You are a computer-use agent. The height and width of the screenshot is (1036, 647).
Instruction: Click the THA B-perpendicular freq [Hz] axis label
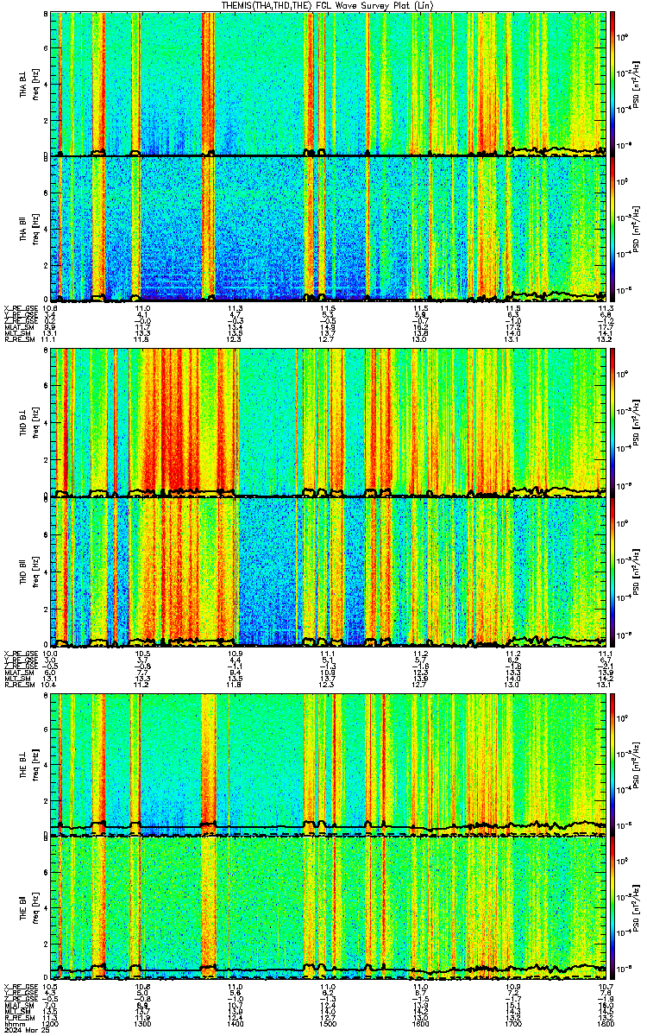point(35,84)
